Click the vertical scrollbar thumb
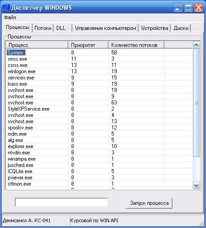This screenshot has width=206, height=228. 197,103
